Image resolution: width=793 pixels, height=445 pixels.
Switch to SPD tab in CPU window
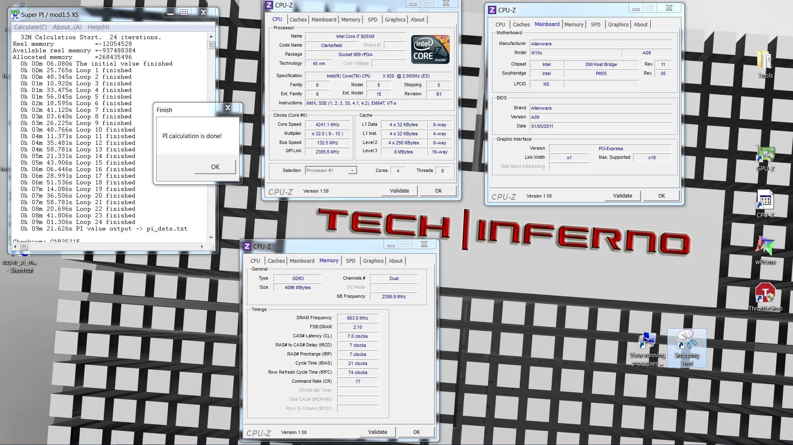[372, 19]
